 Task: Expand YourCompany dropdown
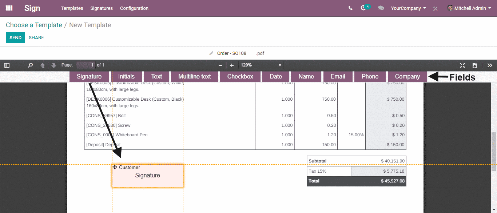408,8
